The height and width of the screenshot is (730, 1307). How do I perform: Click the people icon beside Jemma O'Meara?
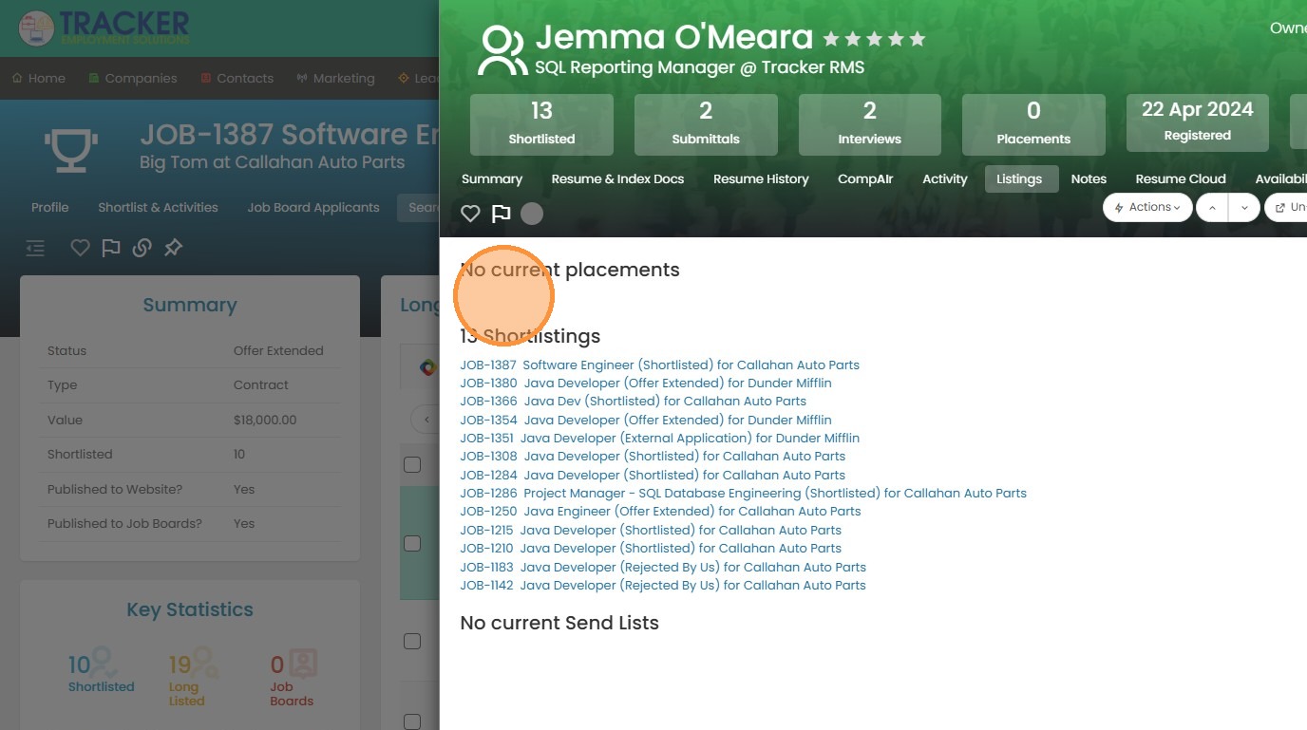[x=502, y=50]
